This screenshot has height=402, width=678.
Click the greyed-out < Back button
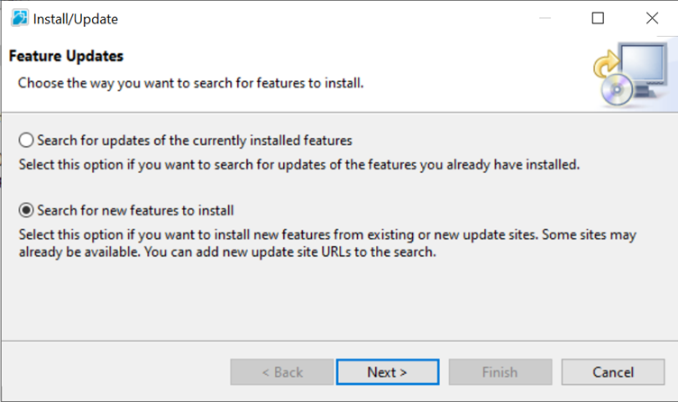point(282,371)
